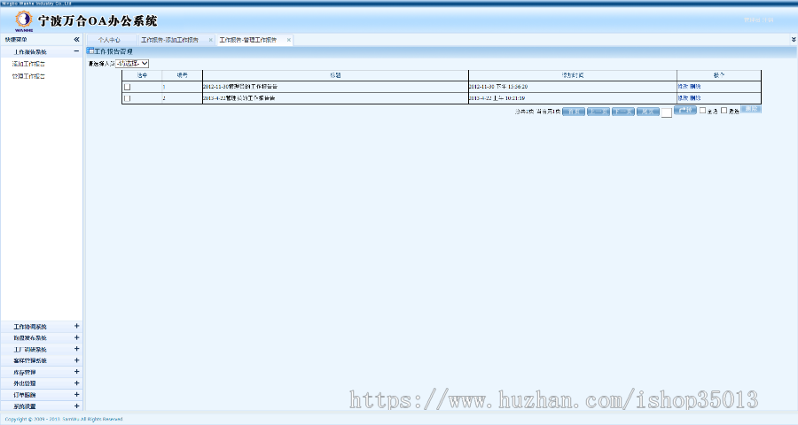Screen dimensions: 798x425
Task: Expand the 客样管理系统 sidebar section
Action: (77, 360)
